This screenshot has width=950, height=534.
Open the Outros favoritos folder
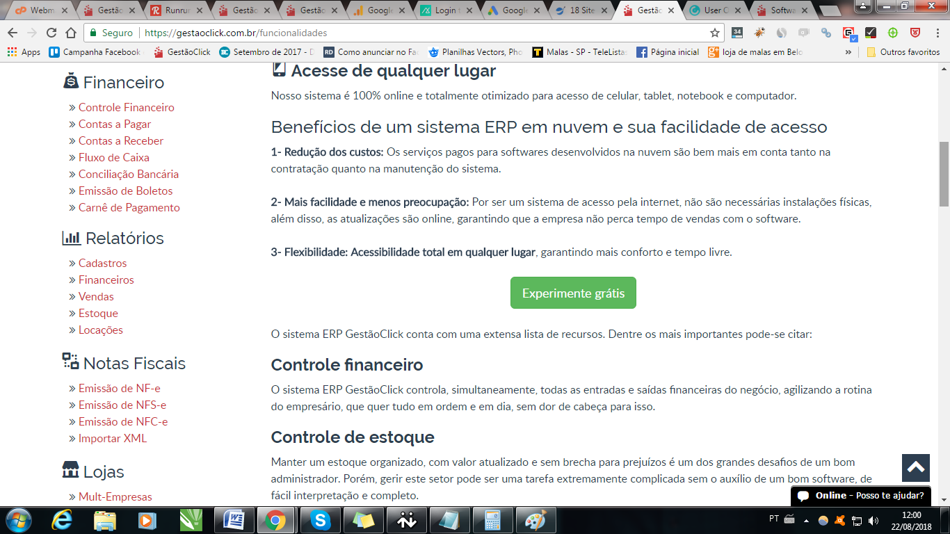(903, 52)
